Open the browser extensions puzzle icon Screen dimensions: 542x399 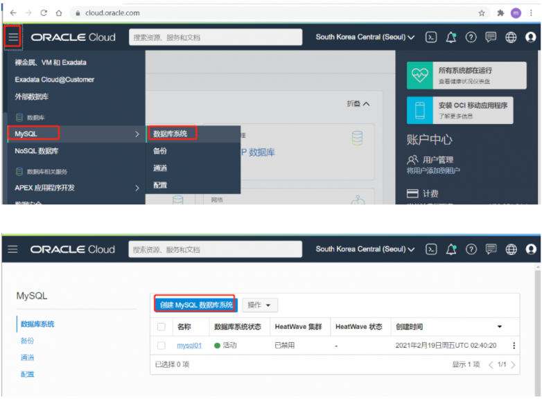pos(500,13)
